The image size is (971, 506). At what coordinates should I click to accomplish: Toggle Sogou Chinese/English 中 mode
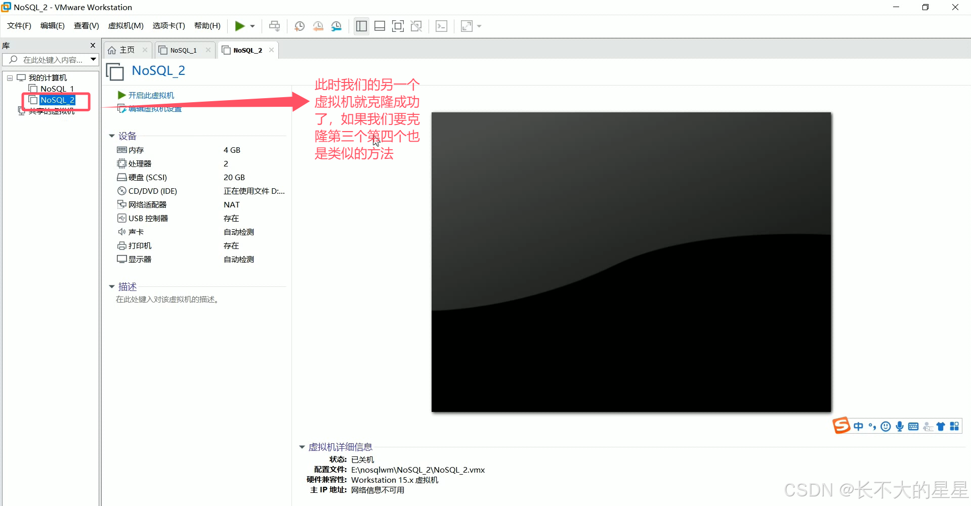859,427
